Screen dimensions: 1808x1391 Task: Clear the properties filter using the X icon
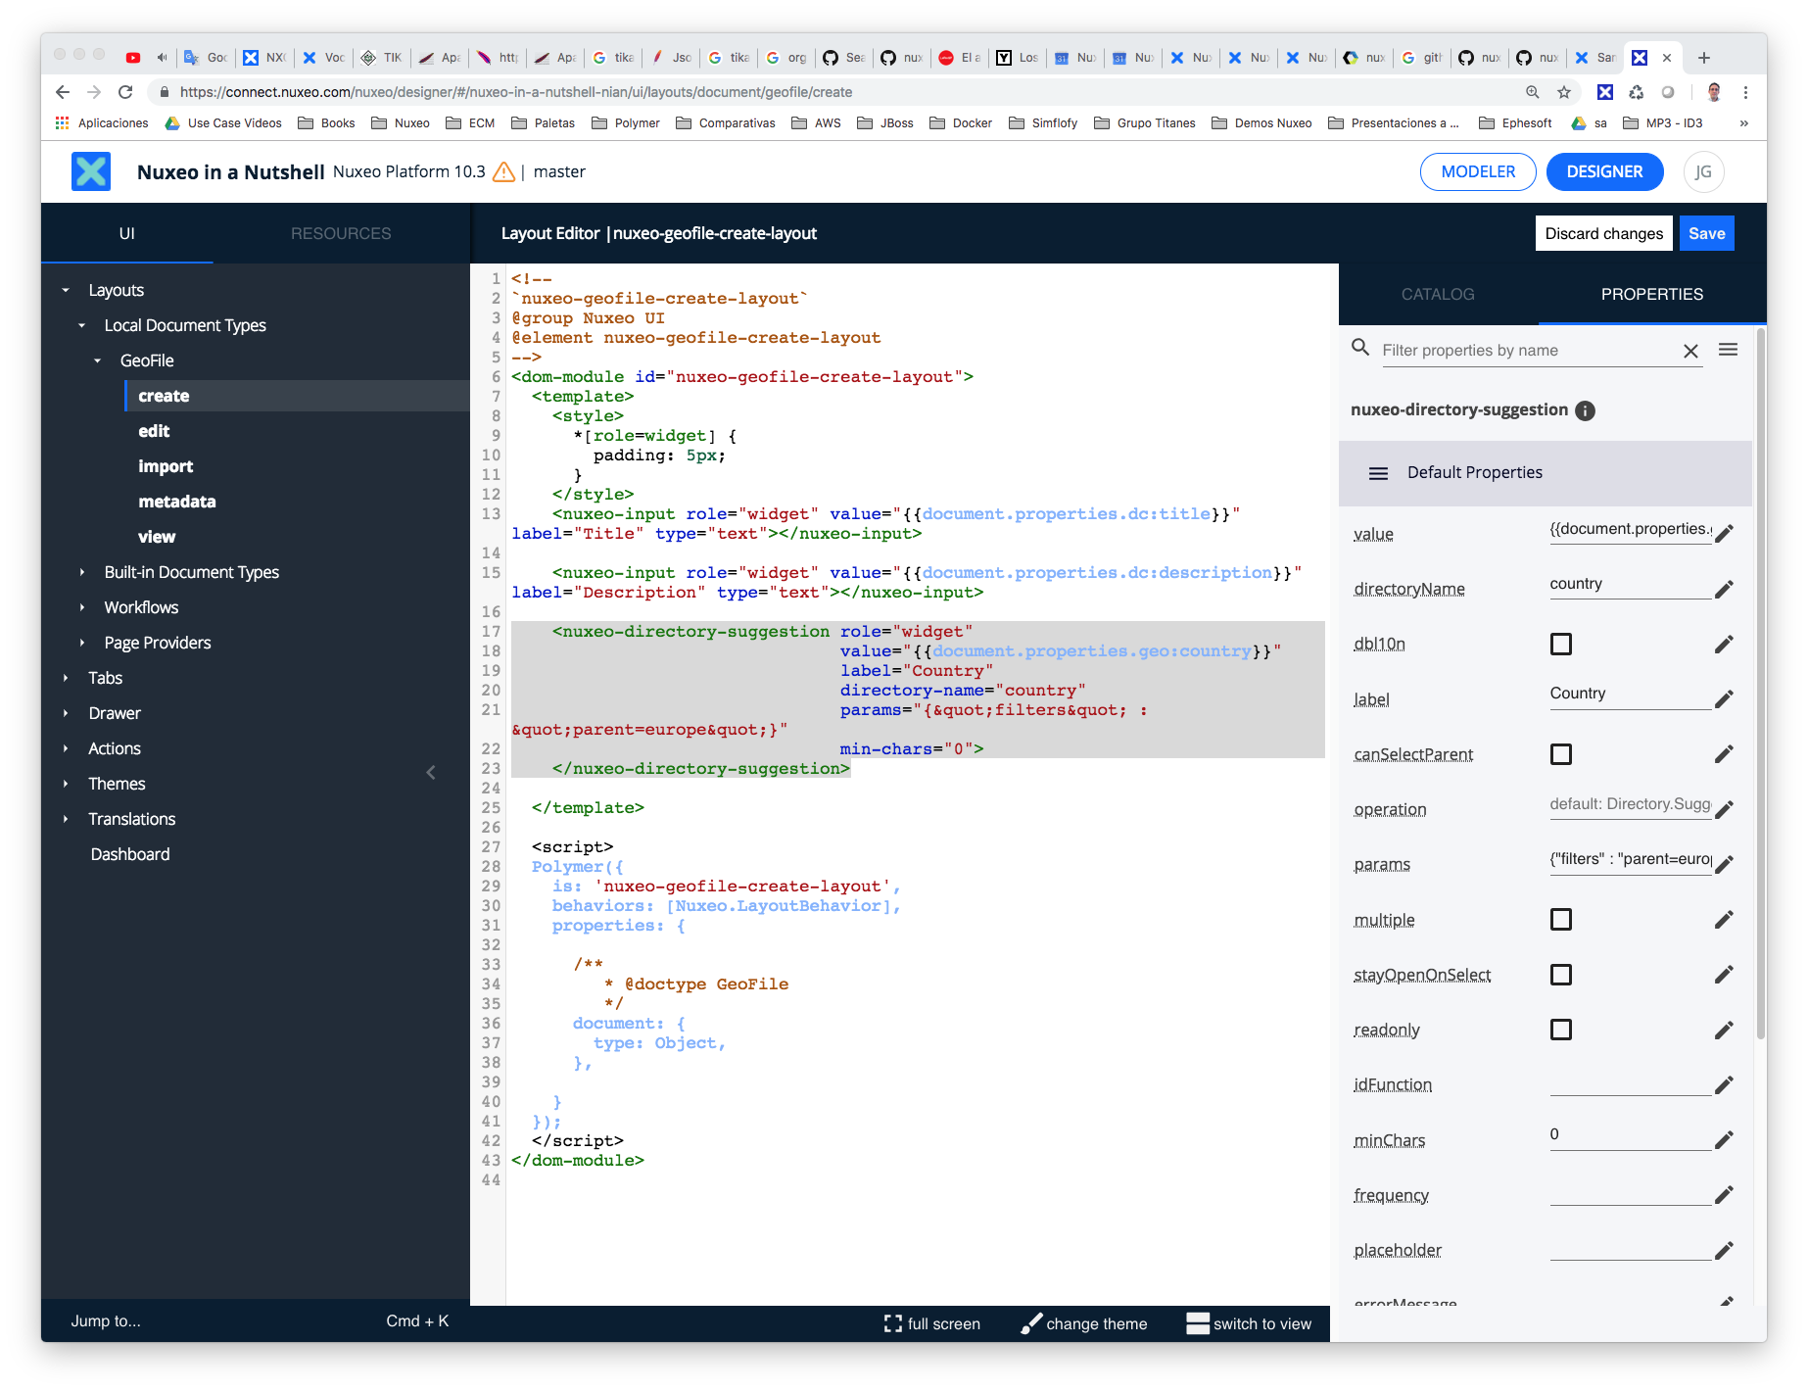1690,350
